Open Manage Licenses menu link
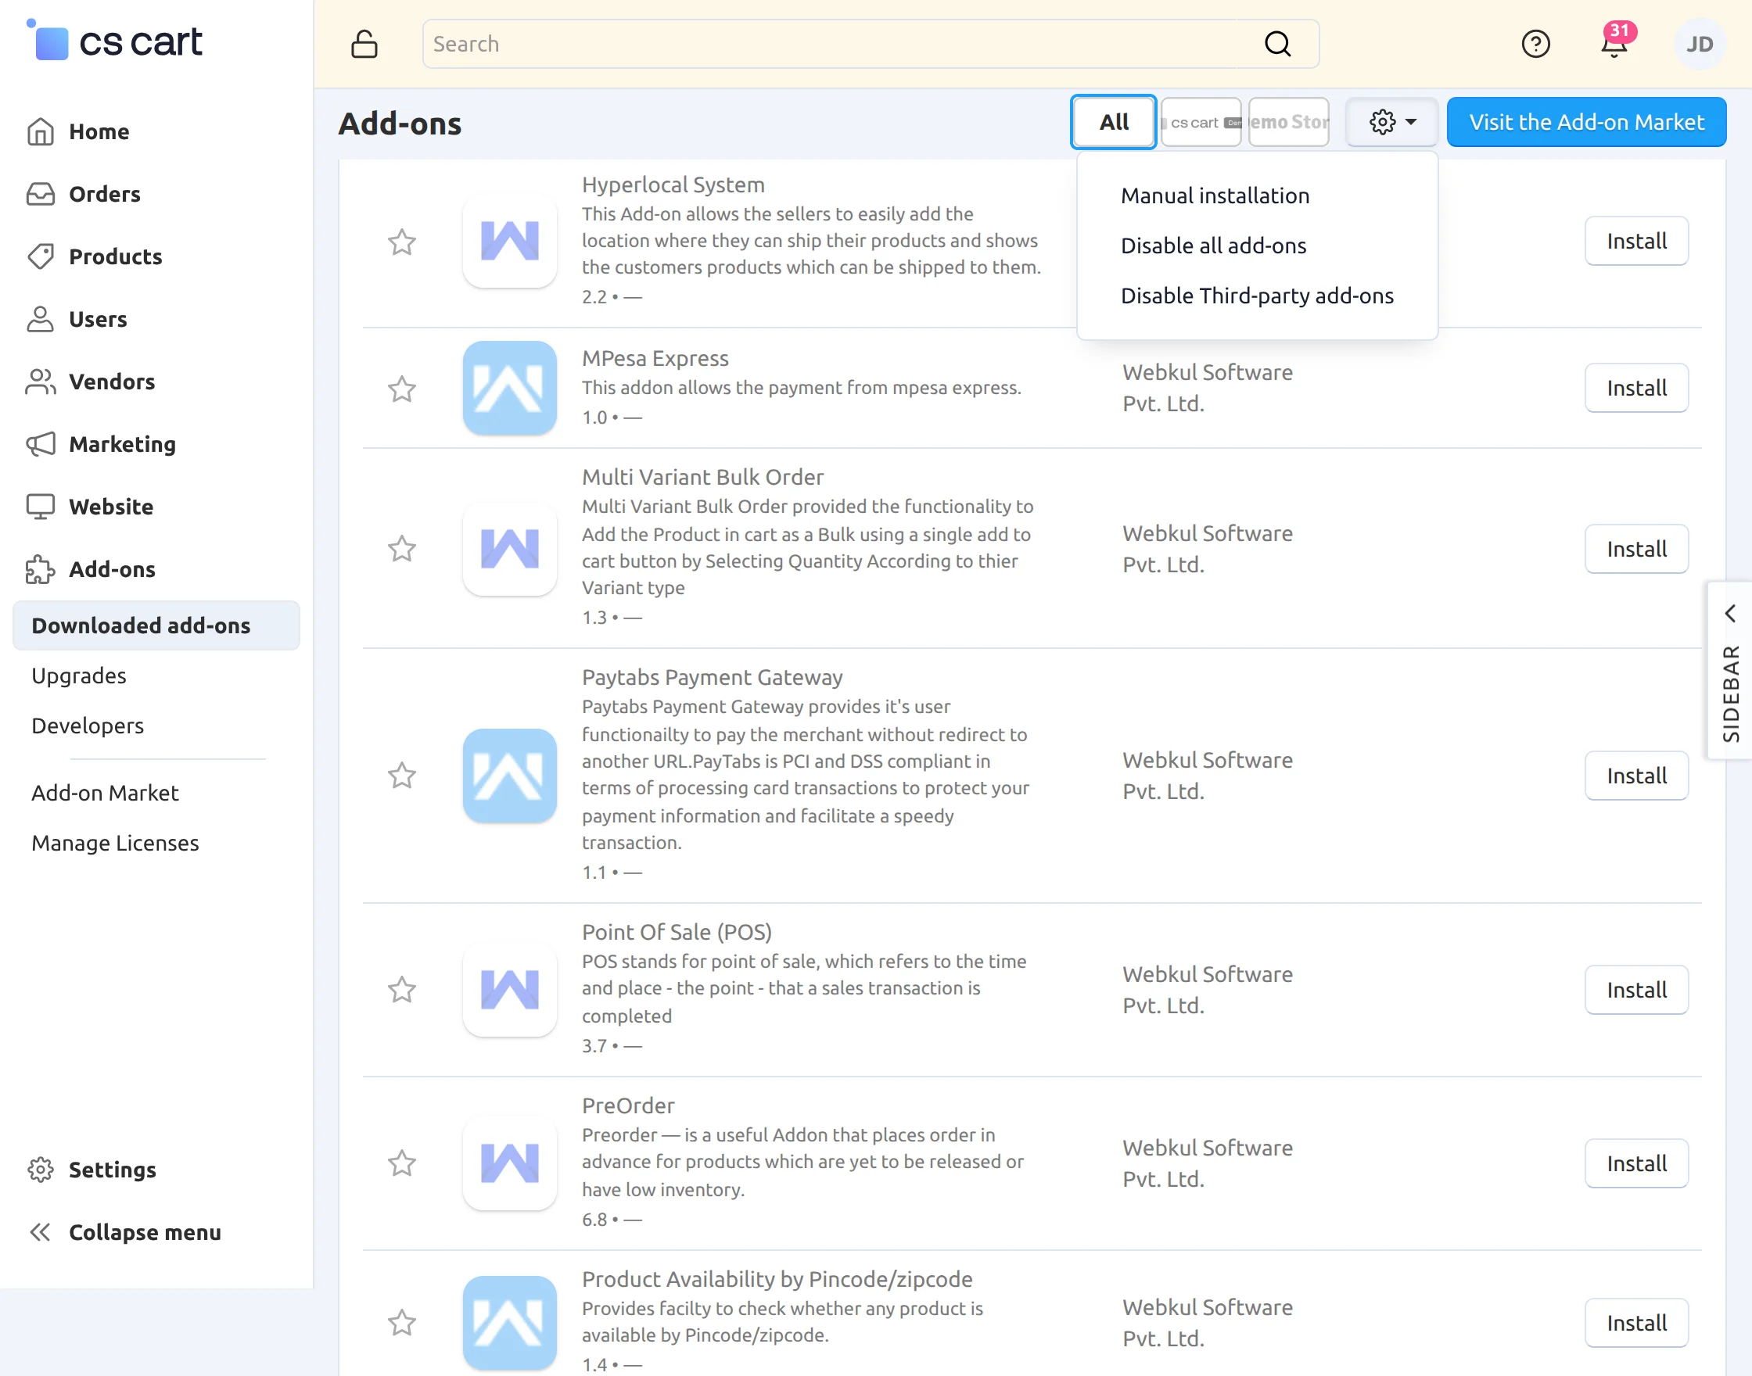This screenshot has width=1752, height=1376. pos(115,843)
